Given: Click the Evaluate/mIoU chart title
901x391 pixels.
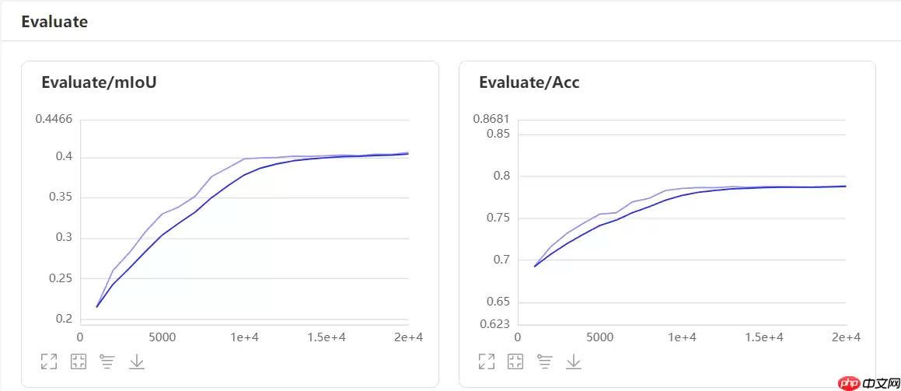Looking at the screenshot, I should click(99, 82).
